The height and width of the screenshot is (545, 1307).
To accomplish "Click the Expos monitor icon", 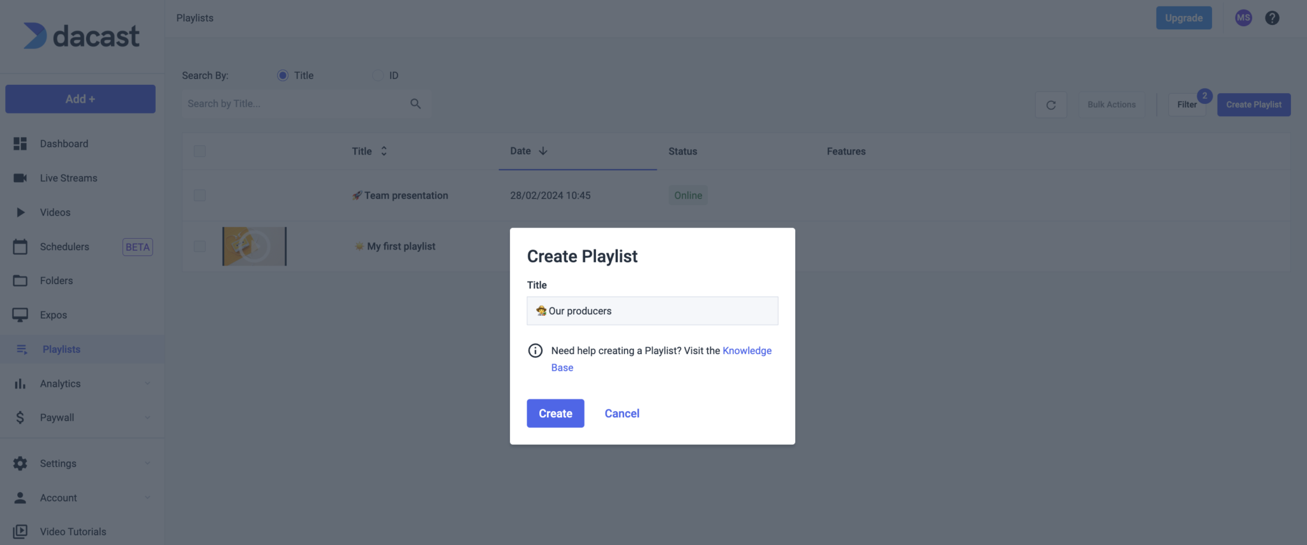I will tap(20, 315).
